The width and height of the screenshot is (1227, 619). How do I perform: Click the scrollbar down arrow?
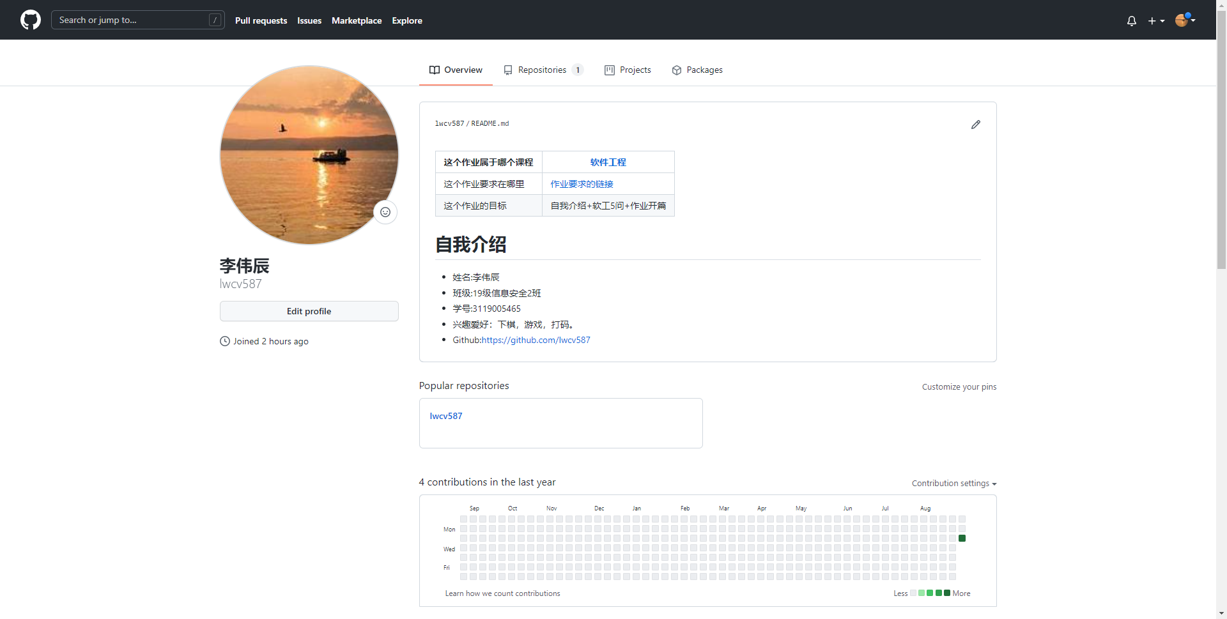1221,614
